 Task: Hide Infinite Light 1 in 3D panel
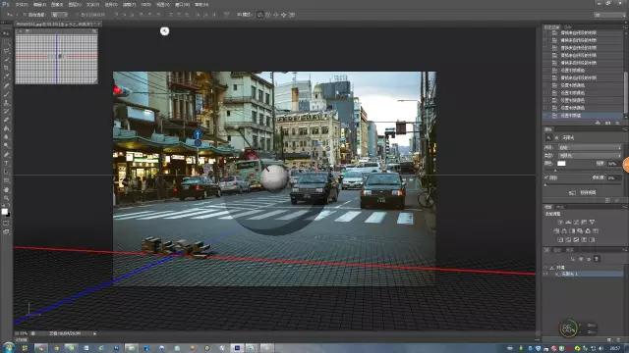coord(546,274)
